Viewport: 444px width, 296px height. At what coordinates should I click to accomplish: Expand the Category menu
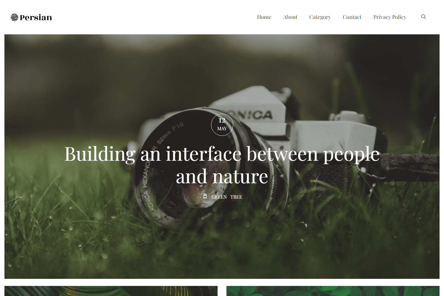tap(320, 17)
